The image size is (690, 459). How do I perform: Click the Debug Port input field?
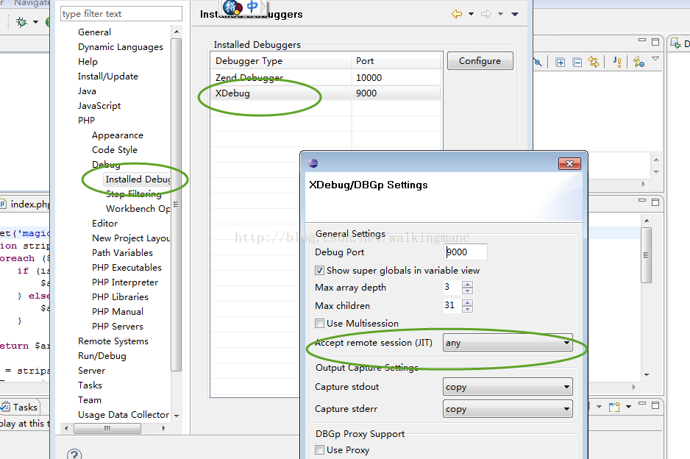point(466,252)
